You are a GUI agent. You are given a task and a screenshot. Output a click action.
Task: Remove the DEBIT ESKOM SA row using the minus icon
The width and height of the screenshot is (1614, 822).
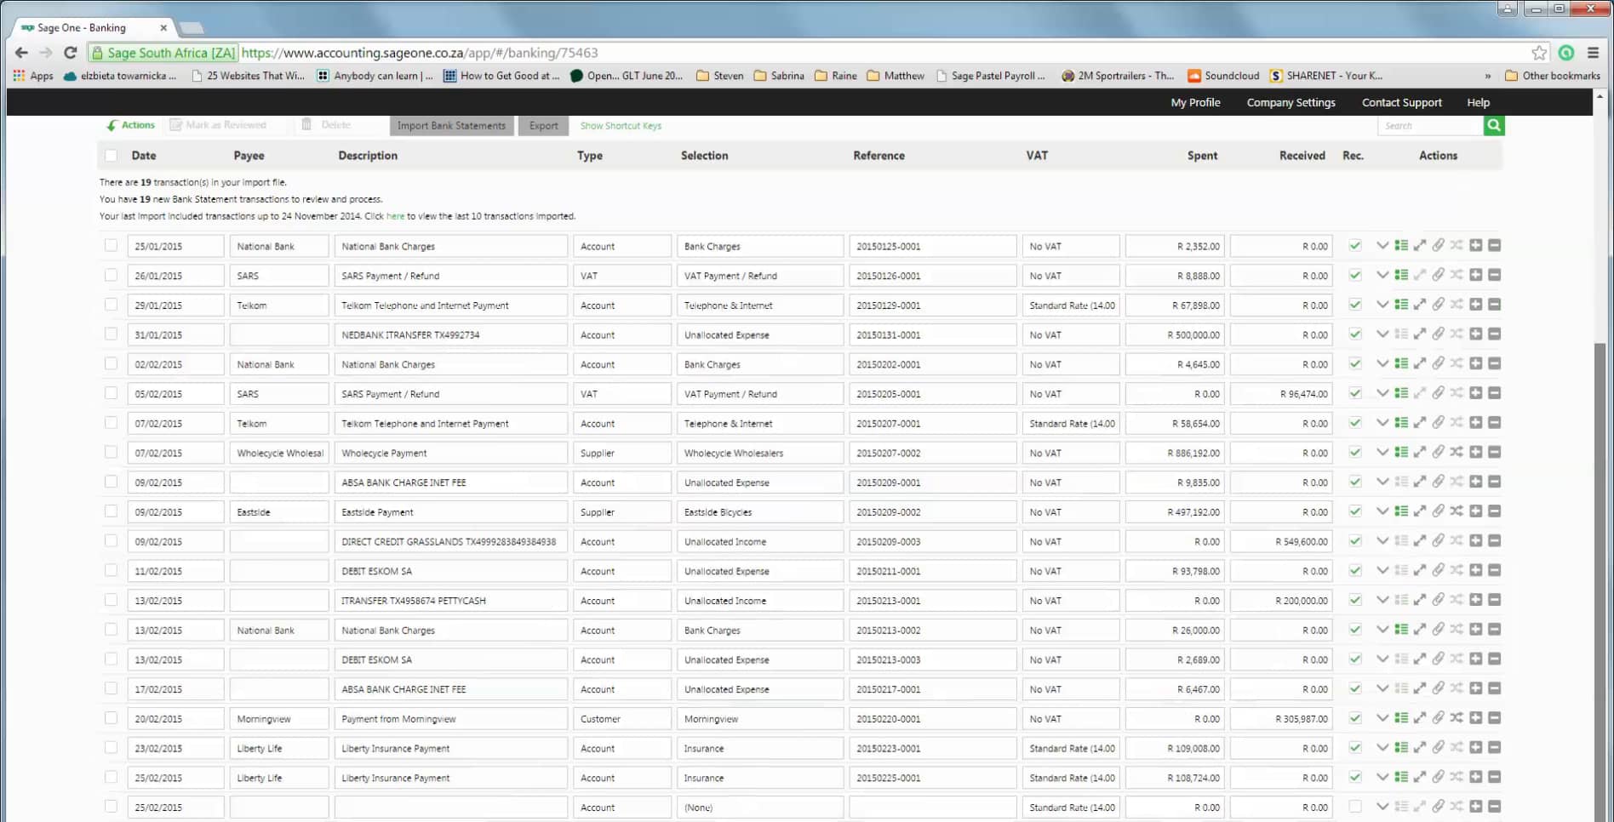point(1495,571)
